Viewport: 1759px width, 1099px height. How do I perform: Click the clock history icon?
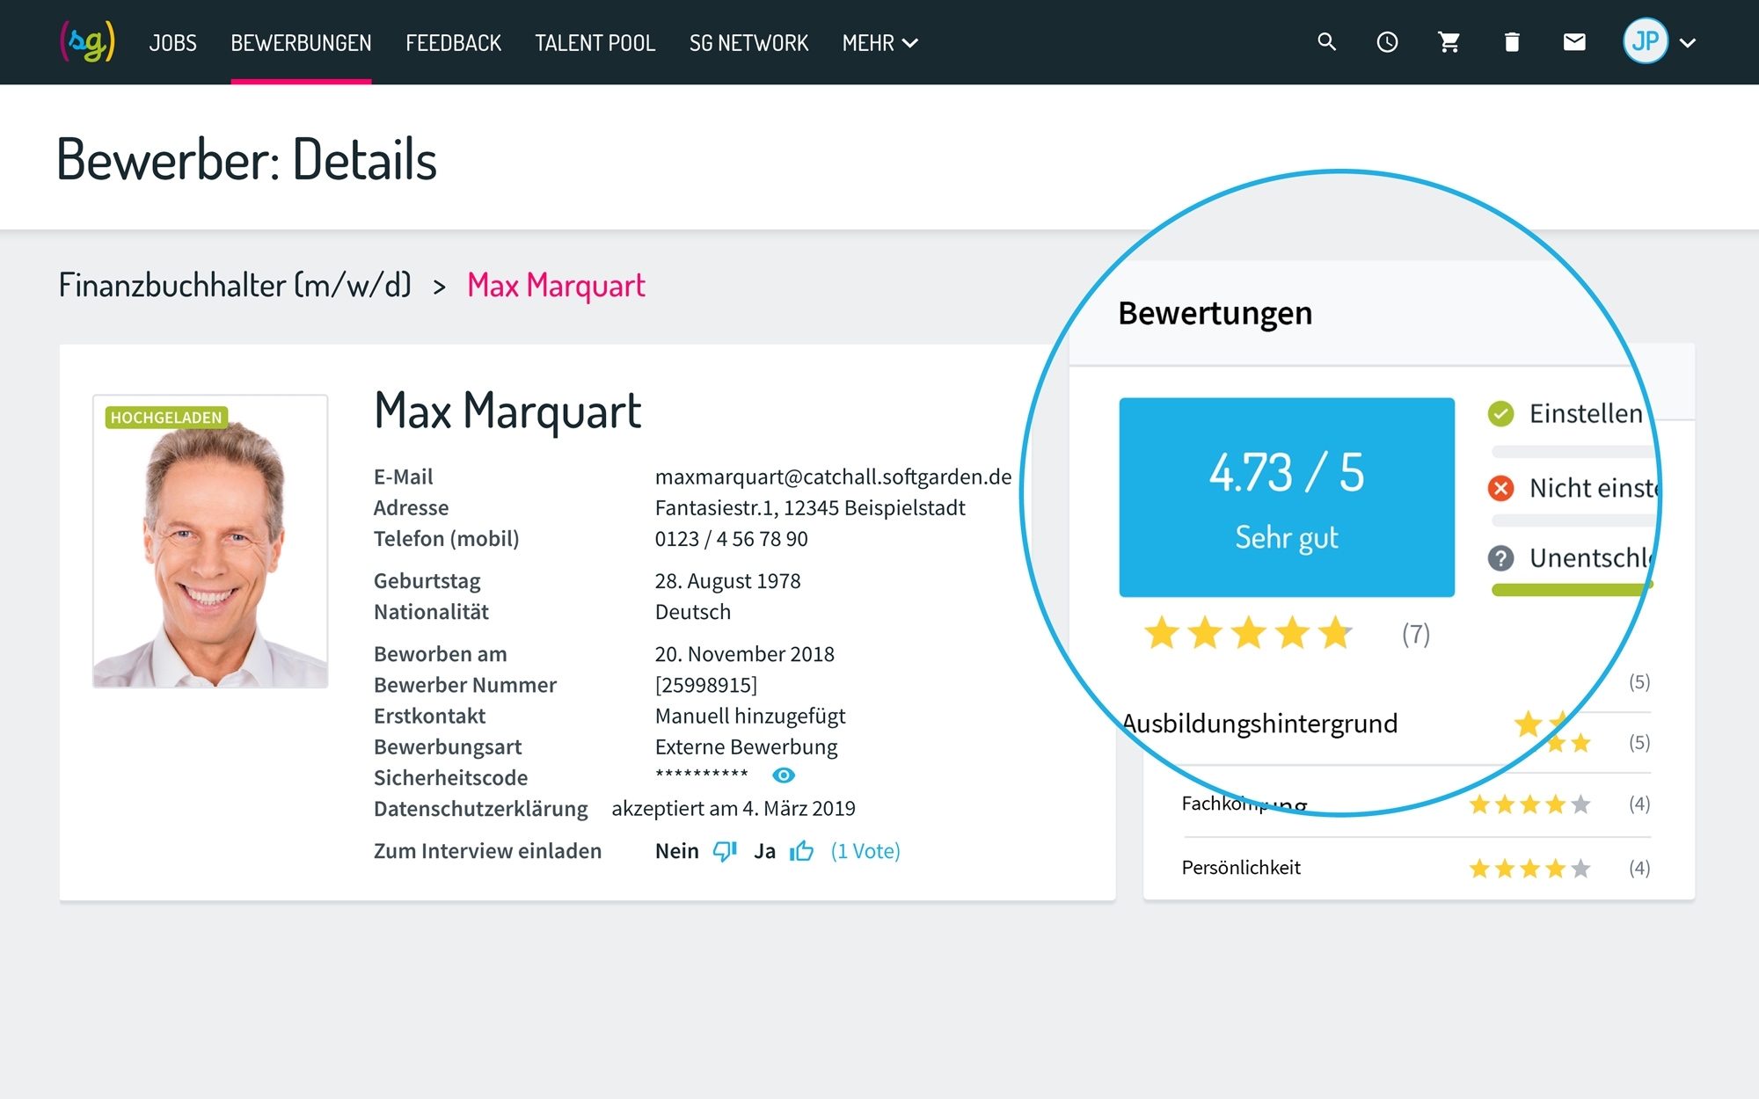click(x=1387, y=42)
